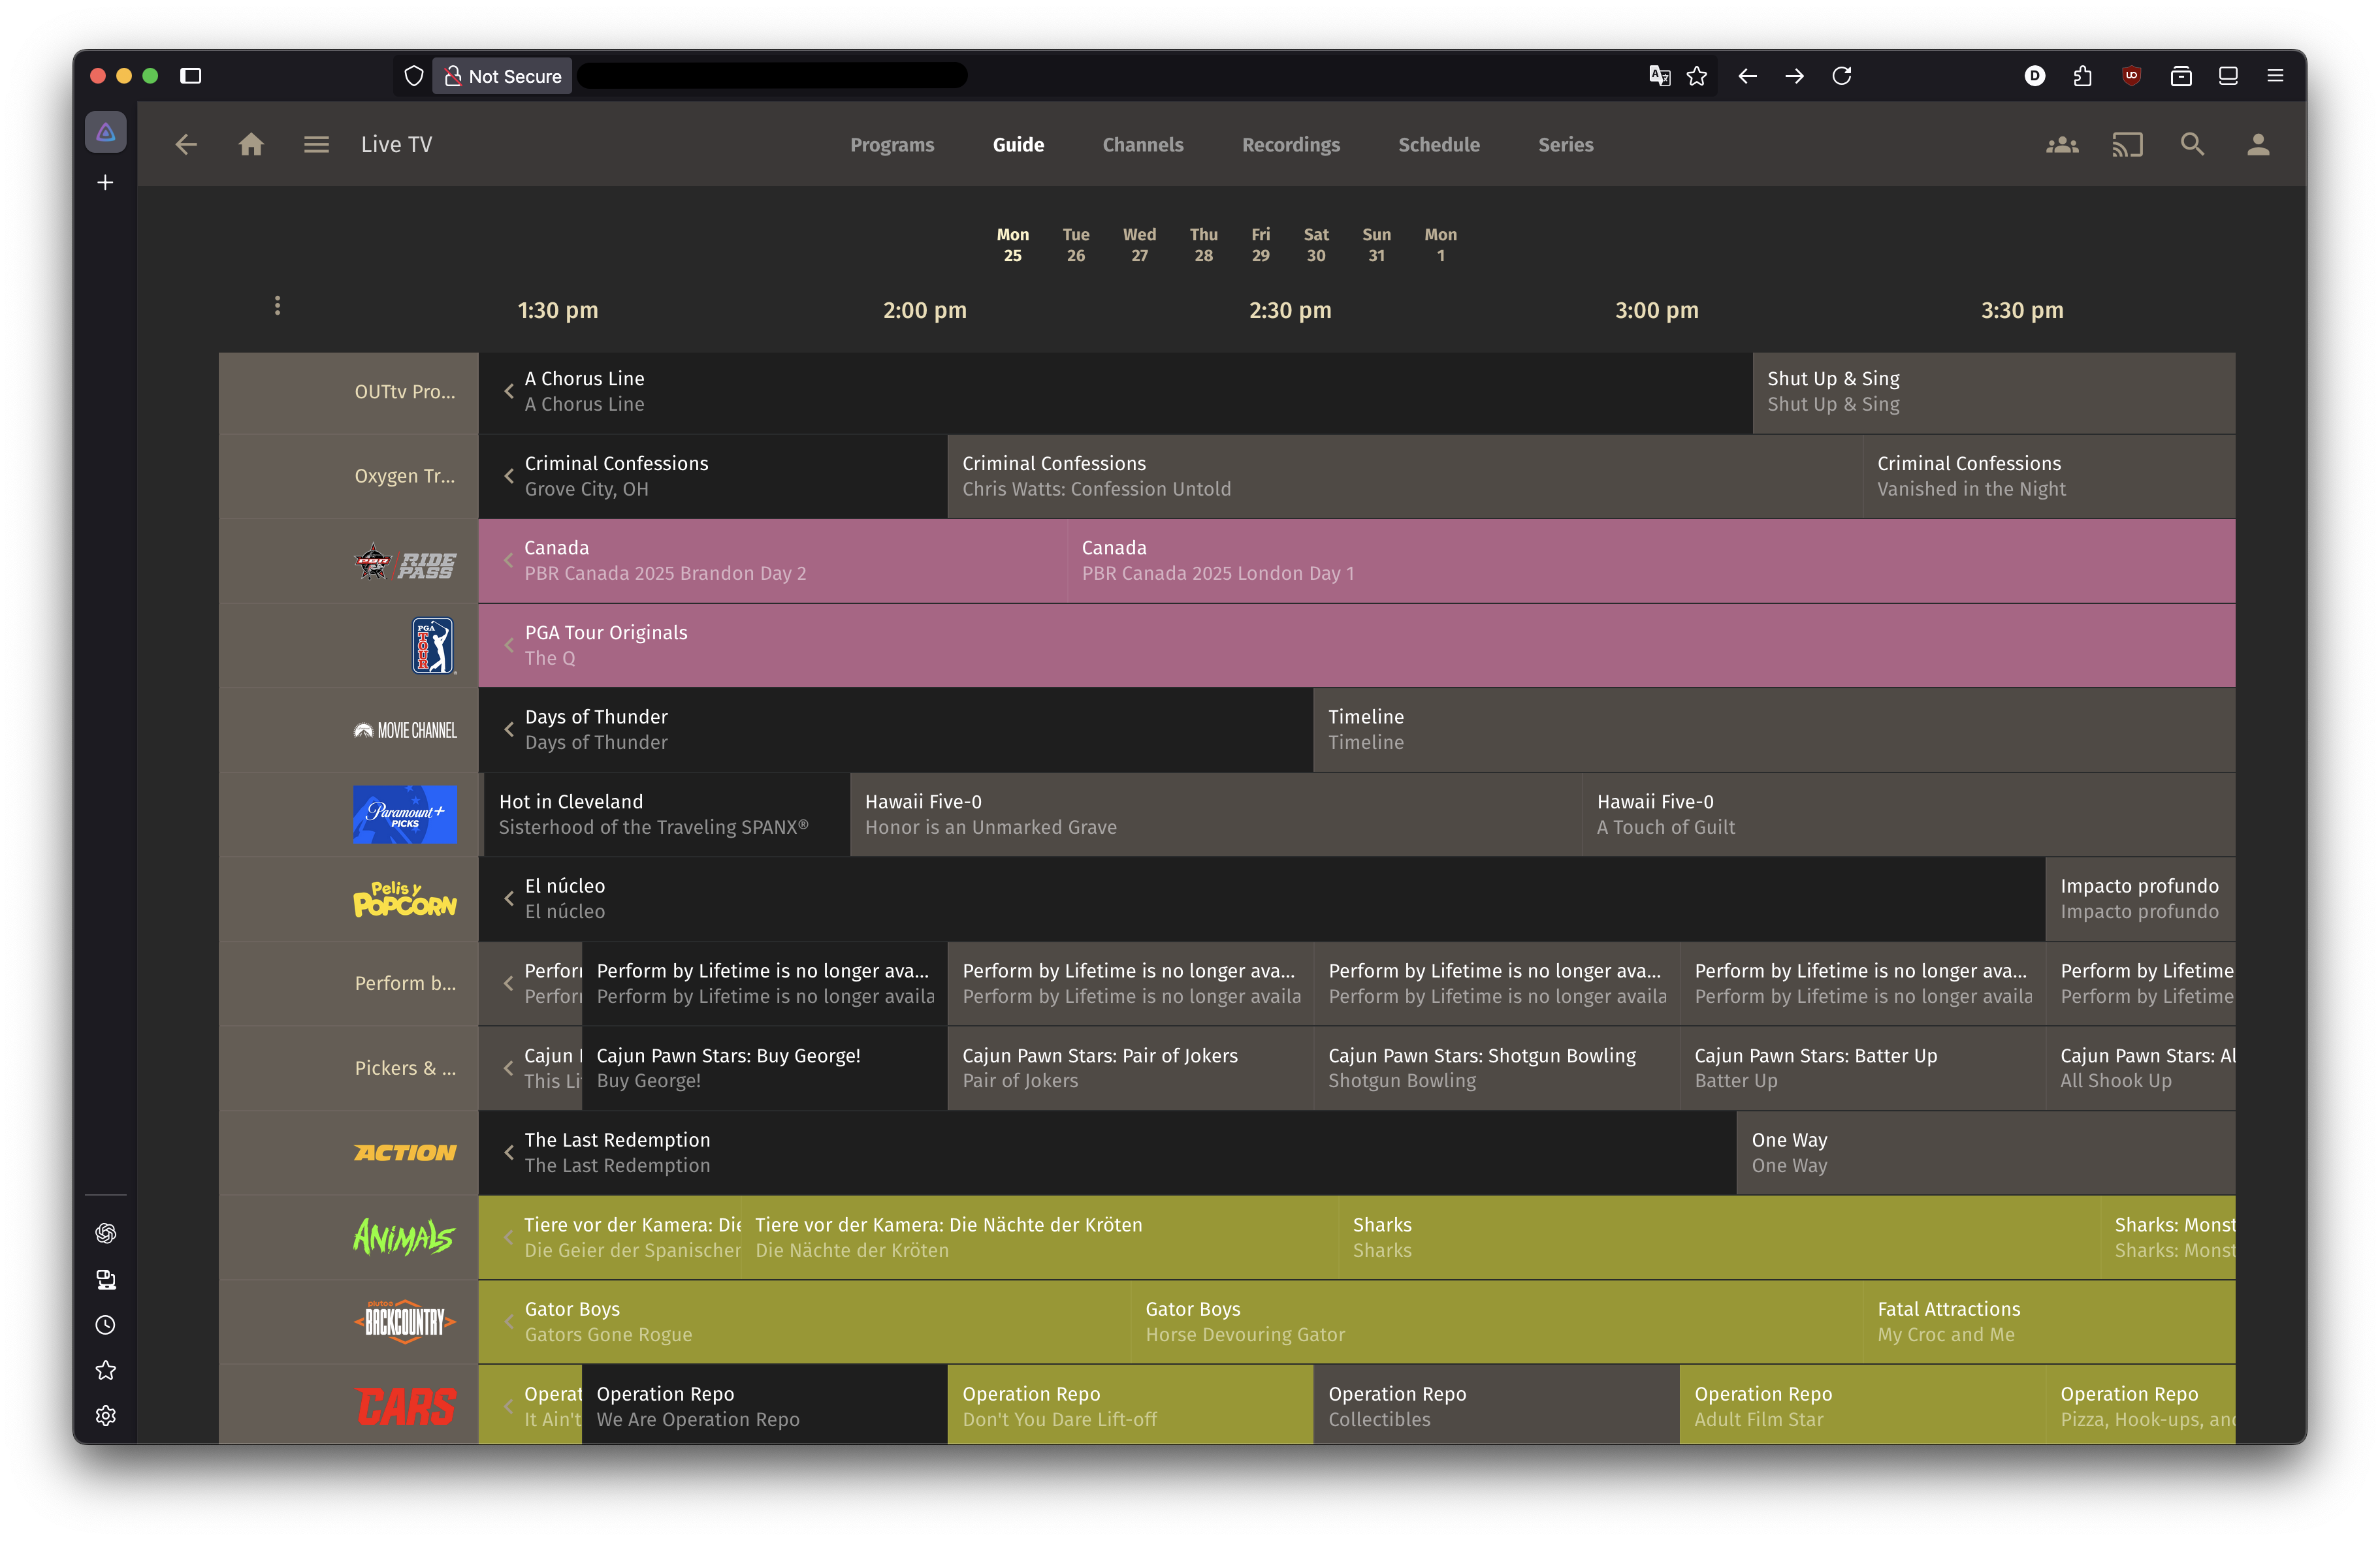Select Saturday the 30th in the date row
2380x1541 pixels.
click(1315, 245)
